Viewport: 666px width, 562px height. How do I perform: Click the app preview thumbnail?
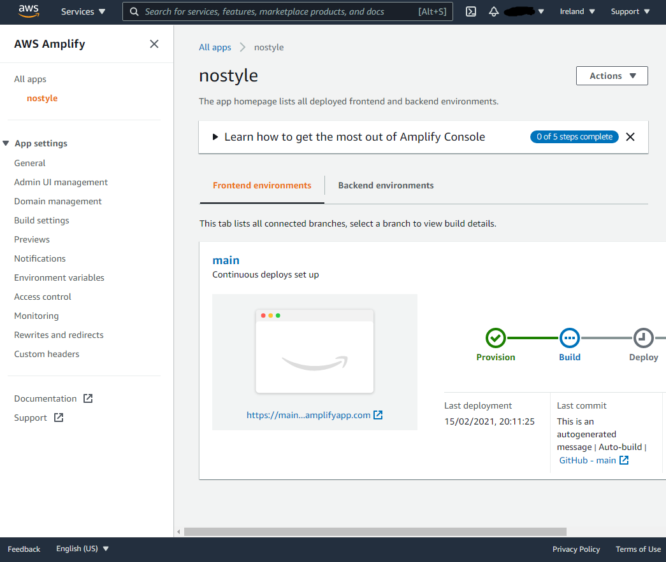tap(315, 351)
